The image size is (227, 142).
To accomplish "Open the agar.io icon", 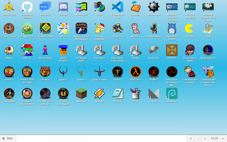I will click(x=63, y=28).
